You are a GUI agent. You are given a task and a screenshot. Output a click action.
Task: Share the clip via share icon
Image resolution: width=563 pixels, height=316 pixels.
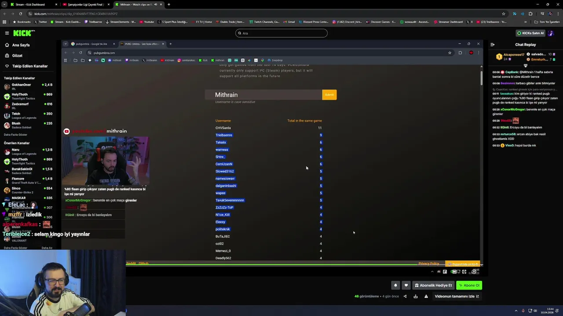405,296
